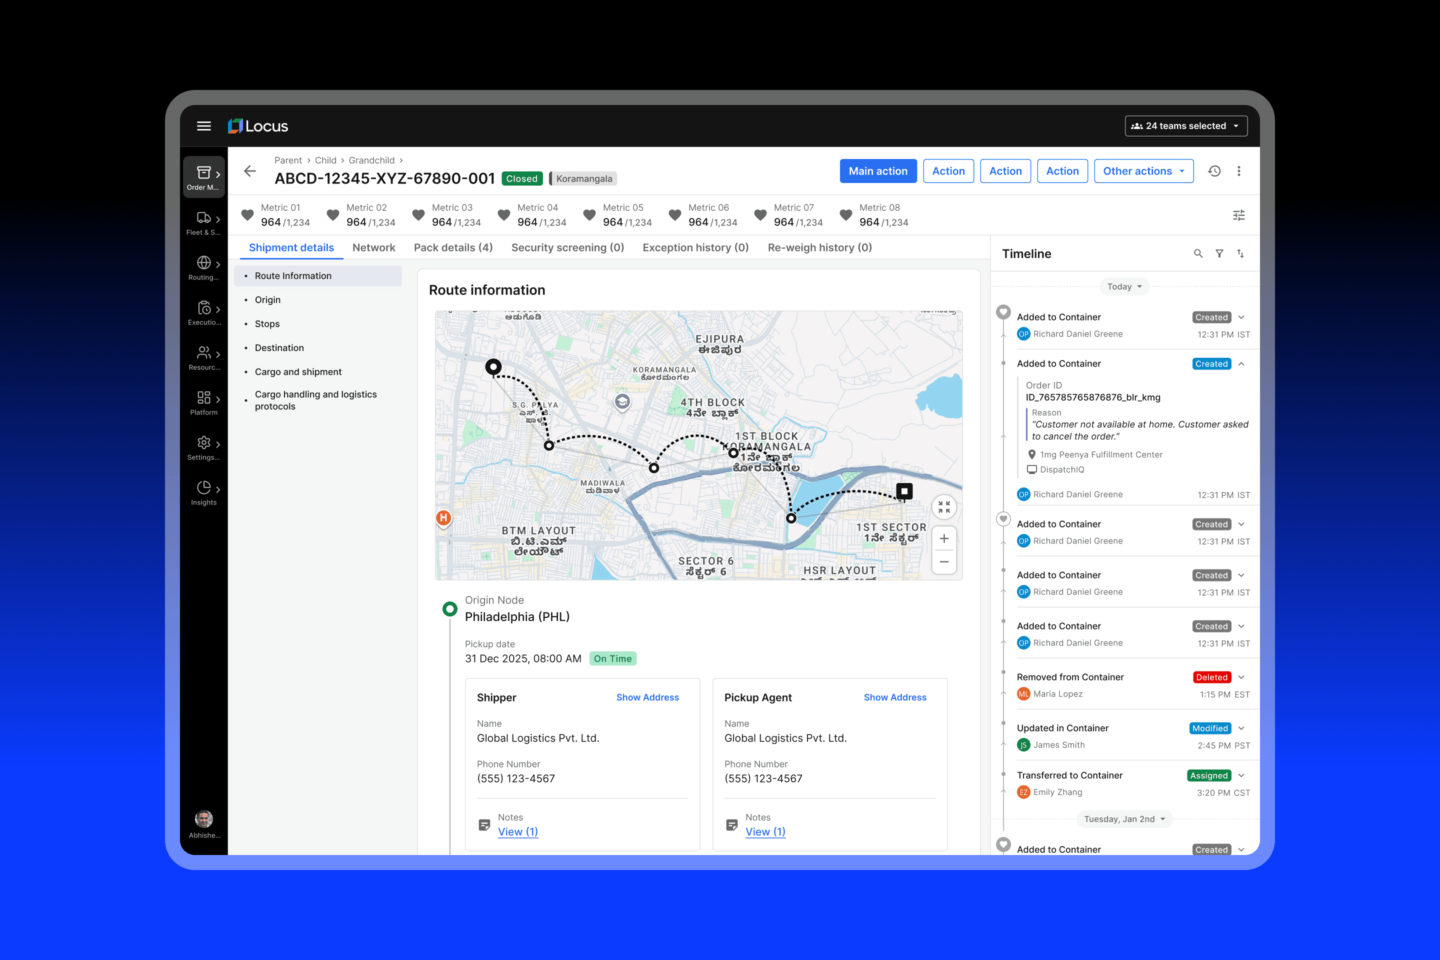Open the Today date filter in Timeline
The width and height of the screenshot is (1440, 960).
click(1124, 286)
